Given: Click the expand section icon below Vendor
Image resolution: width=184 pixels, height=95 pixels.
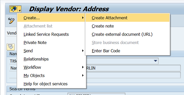Looking at the screenshot, I should 11,47.
